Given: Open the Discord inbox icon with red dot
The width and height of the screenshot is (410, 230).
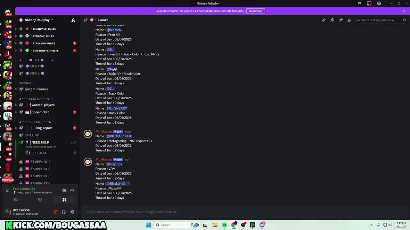Looking at the screenshot, I should 369,4.
